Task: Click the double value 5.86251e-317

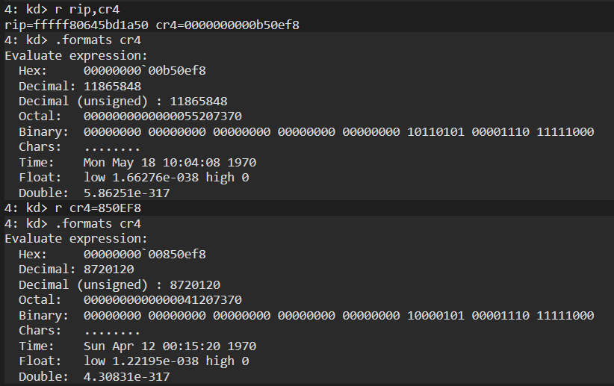Action: click(126, 193)
